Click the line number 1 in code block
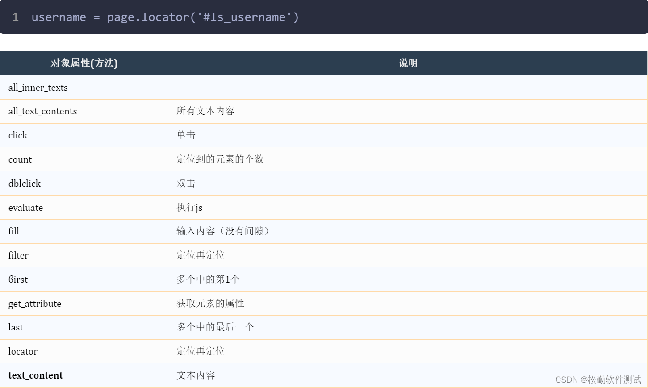The image size is (648, 388). [16, 17]
